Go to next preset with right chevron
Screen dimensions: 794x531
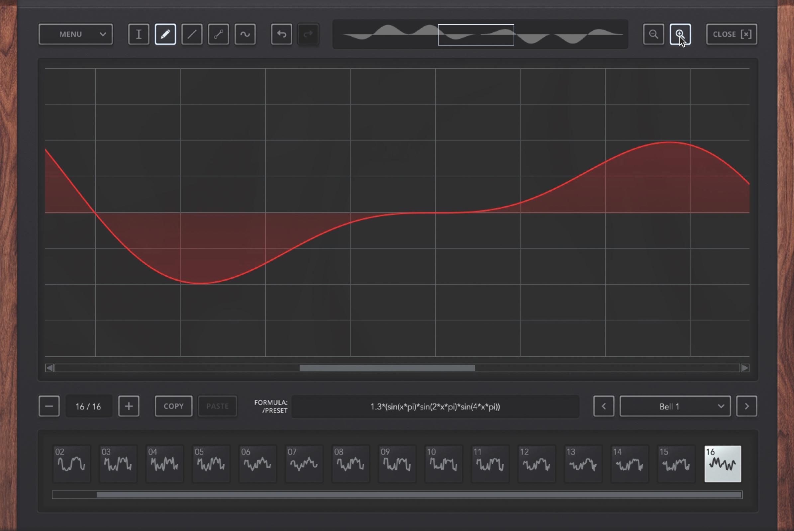(746, 406)
